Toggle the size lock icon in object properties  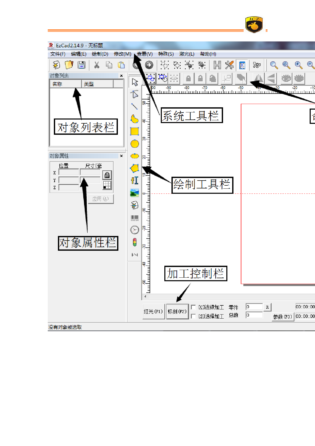(x=107, y=175)
